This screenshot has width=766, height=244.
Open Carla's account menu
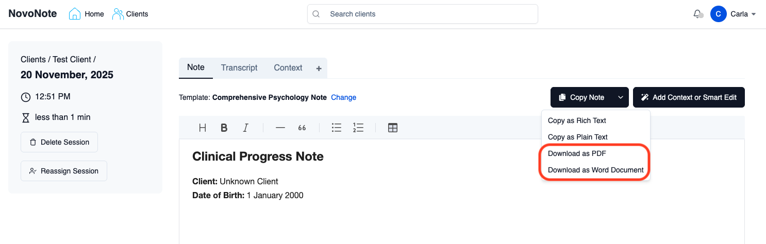733,14
